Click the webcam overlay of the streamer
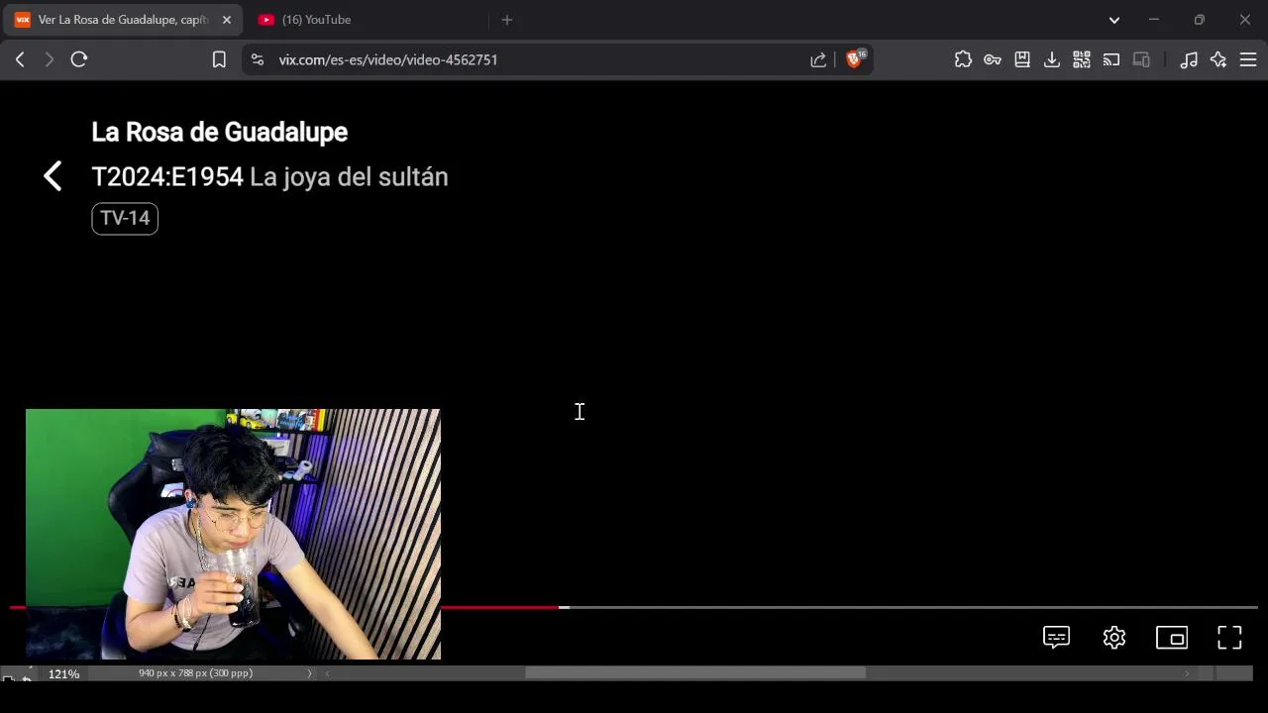 (233, 534)
